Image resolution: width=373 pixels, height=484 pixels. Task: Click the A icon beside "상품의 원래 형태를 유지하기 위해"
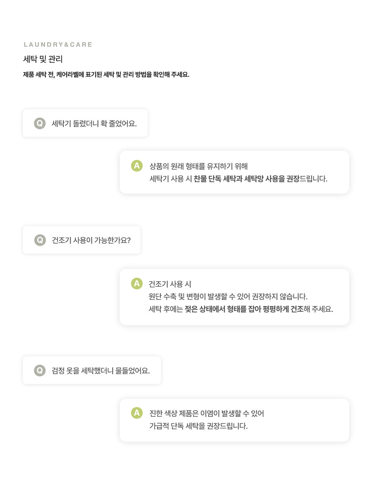click(137, 166)
